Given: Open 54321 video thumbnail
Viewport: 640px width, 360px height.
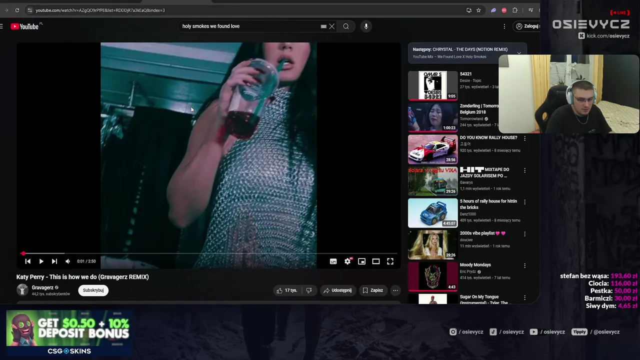Looking at the screenshot, I should click(x=432, y=85).
